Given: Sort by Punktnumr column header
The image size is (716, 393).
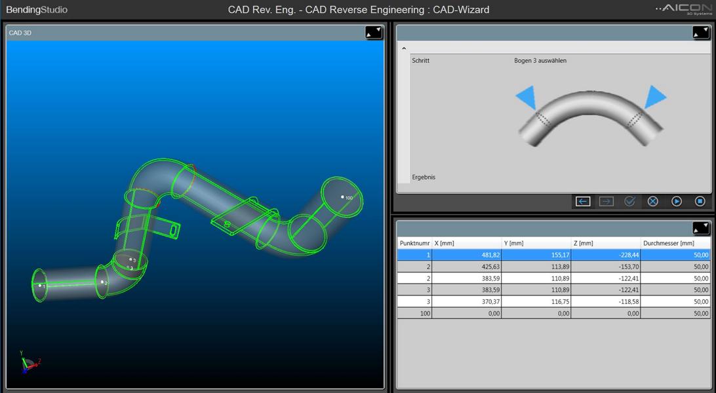Looking at the screenshot, I should 414,243.
